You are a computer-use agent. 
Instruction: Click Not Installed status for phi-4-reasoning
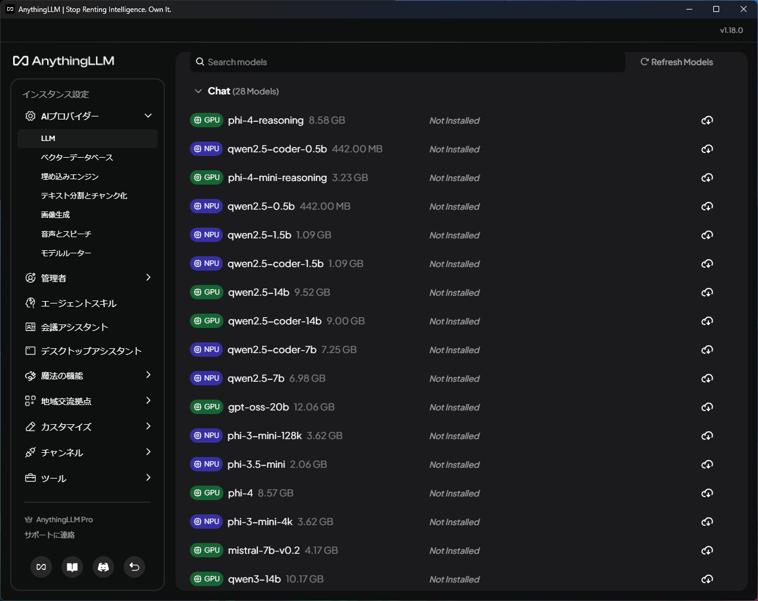(x=455, y=121)
